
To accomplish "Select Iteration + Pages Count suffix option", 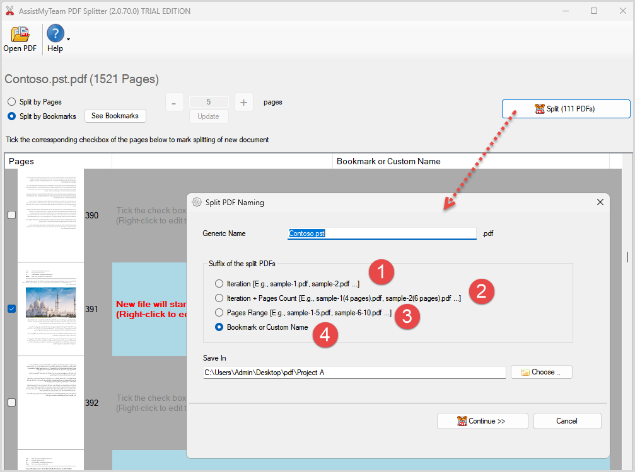I will 219,298.
